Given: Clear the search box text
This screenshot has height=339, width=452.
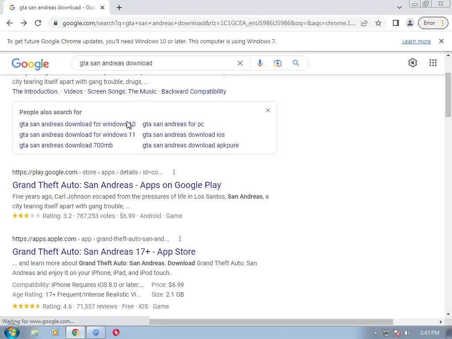Looking at the screenshot, I should [240, 63].
